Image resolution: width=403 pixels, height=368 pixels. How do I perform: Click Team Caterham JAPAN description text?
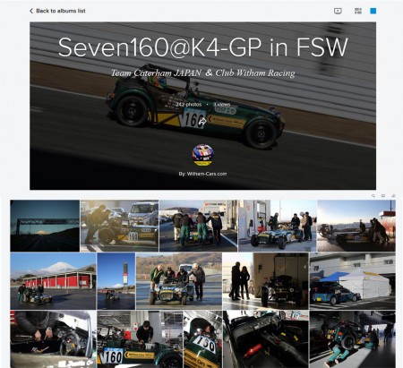(202, 73)
